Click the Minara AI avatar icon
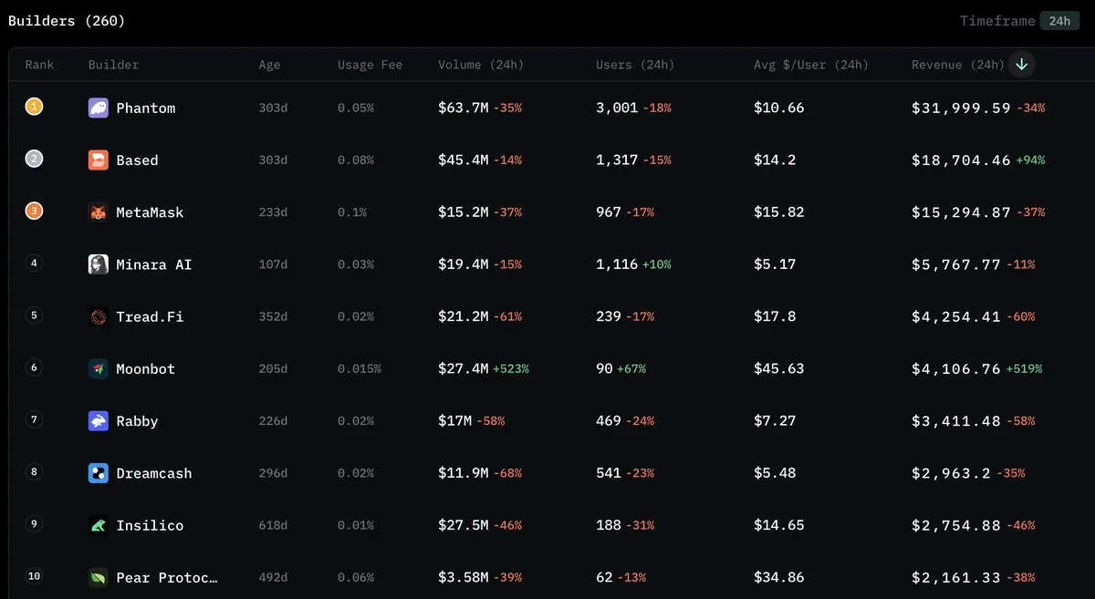The width and height of the screenshot is (1095, 599). [98, 264]
